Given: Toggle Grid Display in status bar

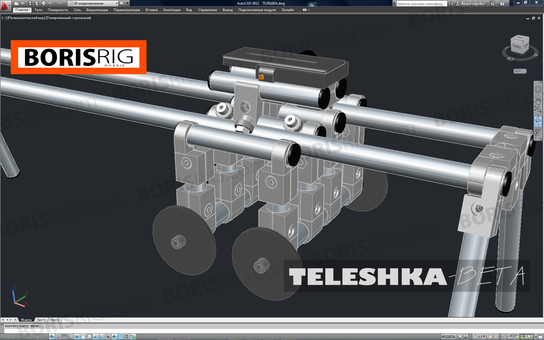Looking at the screenshot, I should click(x=64, y=337).
